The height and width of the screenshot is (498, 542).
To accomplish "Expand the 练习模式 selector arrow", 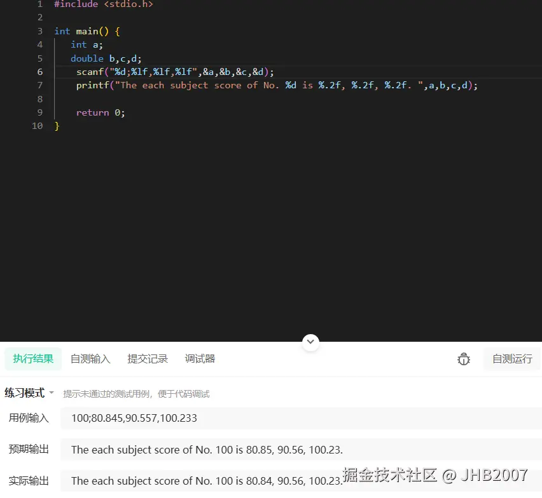I will point(52,393).
